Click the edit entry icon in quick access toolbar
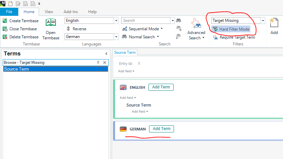Screen dimensions: 283x159 coord(18,4)
